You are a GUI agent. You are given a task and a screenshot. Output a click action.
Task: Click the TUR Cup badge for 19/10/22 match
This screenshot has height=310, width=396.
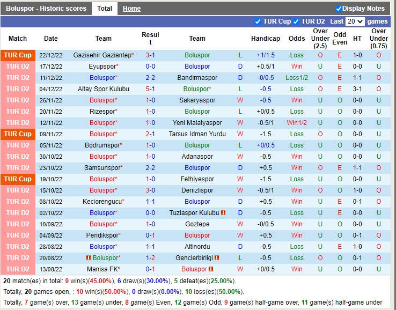[18, 179]
